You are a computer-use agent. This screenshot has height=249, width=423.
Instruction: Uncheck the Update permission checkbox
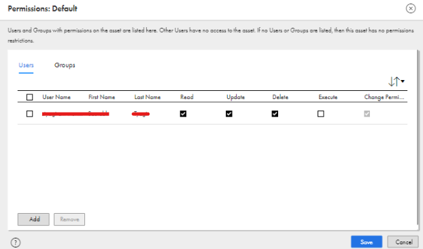229,114
